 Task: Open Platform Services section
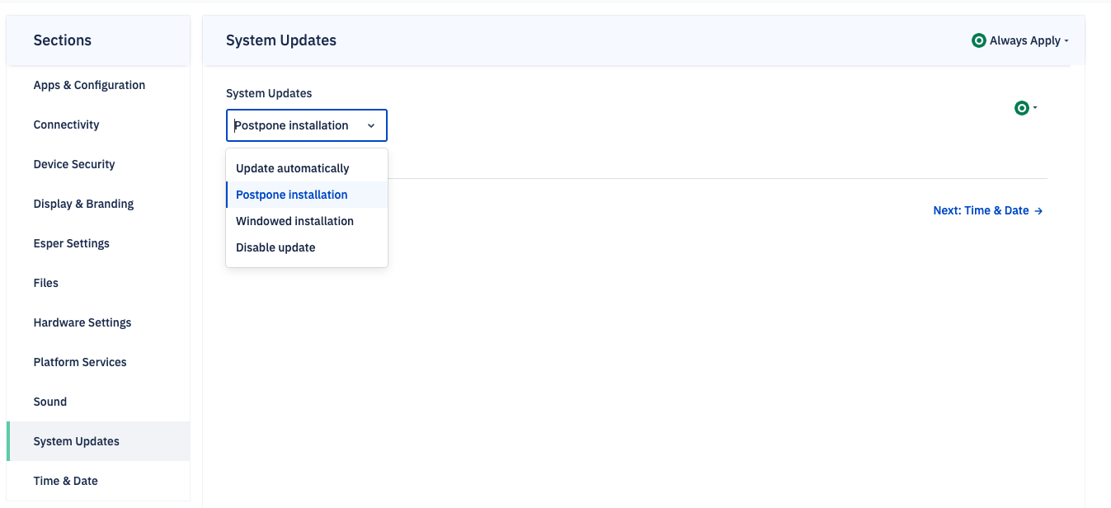point(98,362)
